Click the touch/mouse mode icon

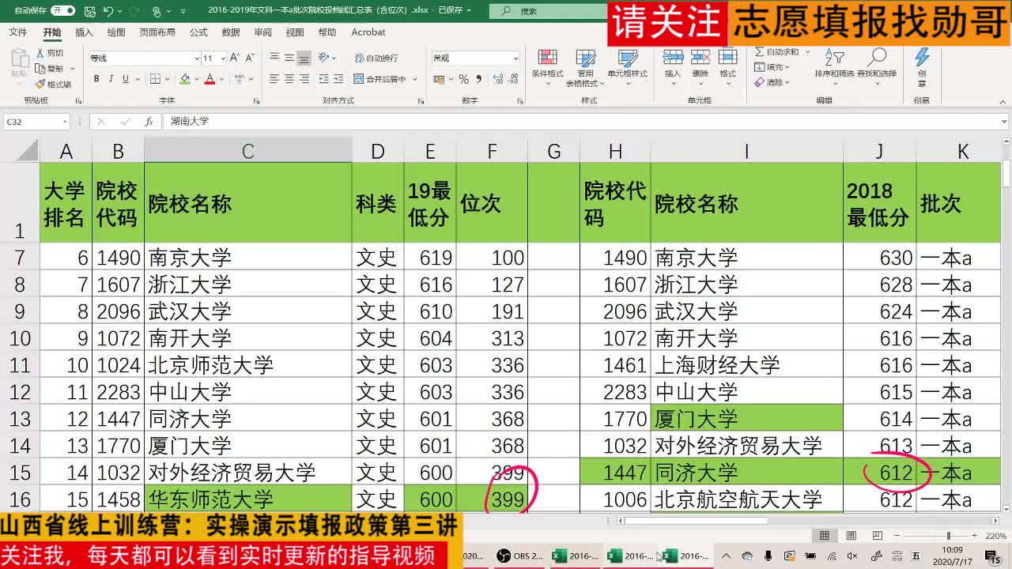tap(157, 11)
